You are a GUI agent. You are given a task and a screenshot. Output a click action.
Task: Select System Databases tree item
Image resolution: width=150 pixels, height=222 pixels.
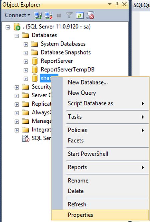(x=63, y=44)
